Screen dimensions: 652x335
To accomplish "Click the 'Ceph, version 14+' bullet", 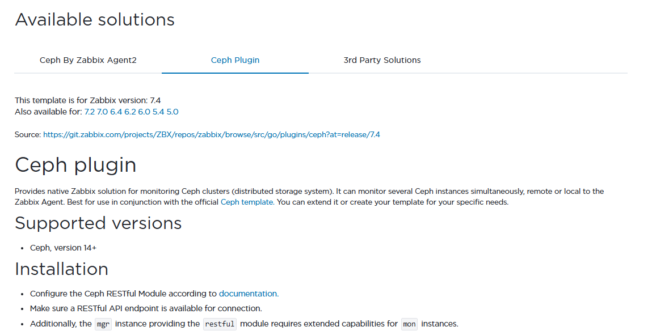I will 63,248.
